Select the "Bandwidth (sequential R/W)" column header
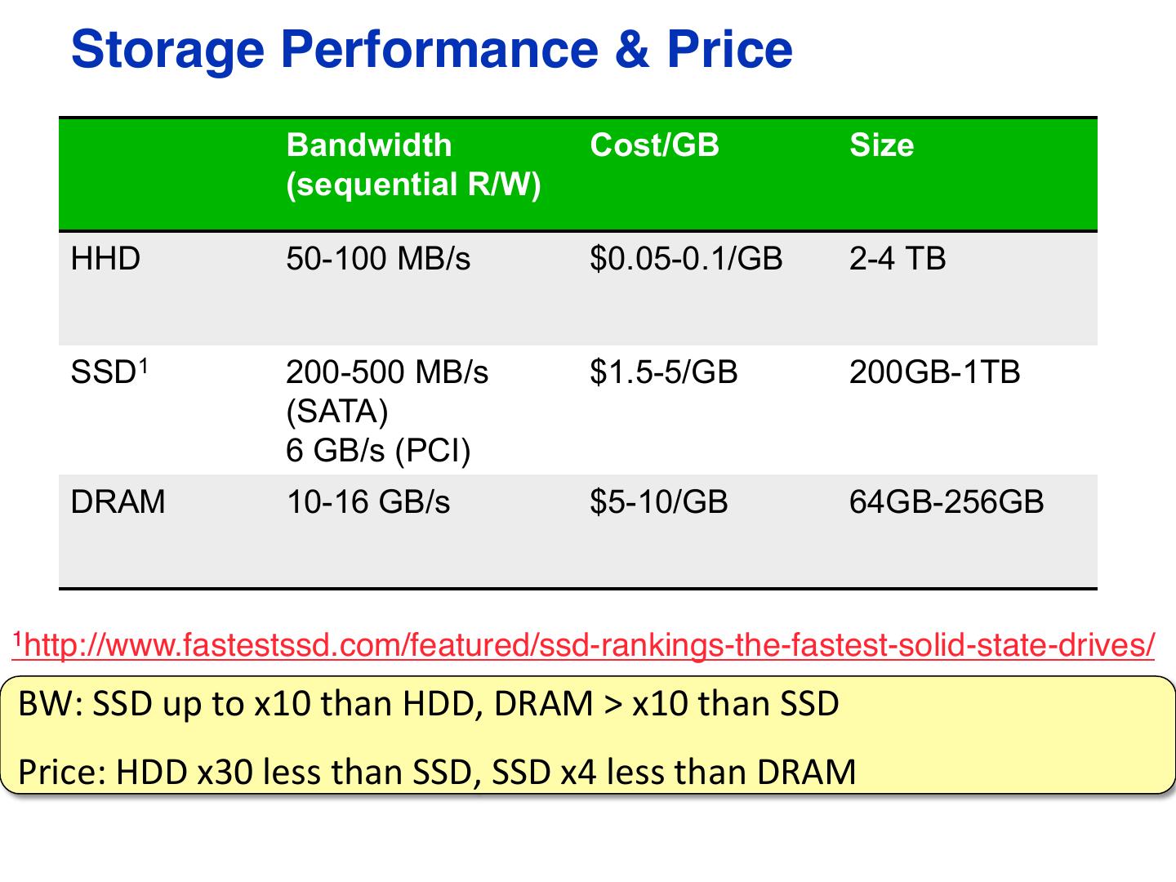Screen dimensions: 1176x882 (413, 165)
